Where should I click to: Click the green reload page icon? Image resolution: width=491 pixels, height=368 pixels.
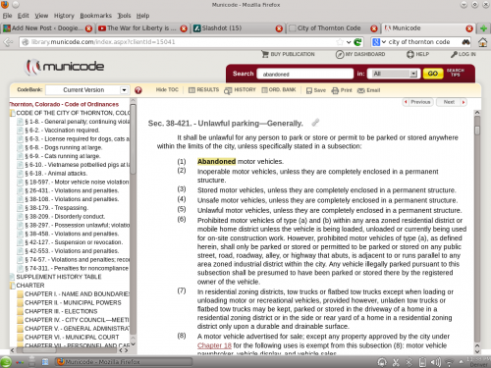pyautogui.click(x=358, y=42)
